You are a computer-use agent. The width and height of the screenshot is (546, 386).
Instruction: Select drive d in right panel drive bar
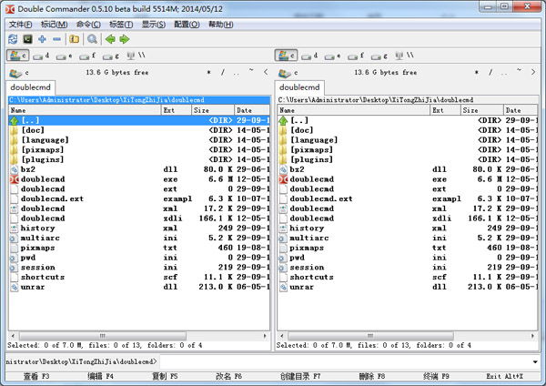pyautogui.click(x=309, y=56)
